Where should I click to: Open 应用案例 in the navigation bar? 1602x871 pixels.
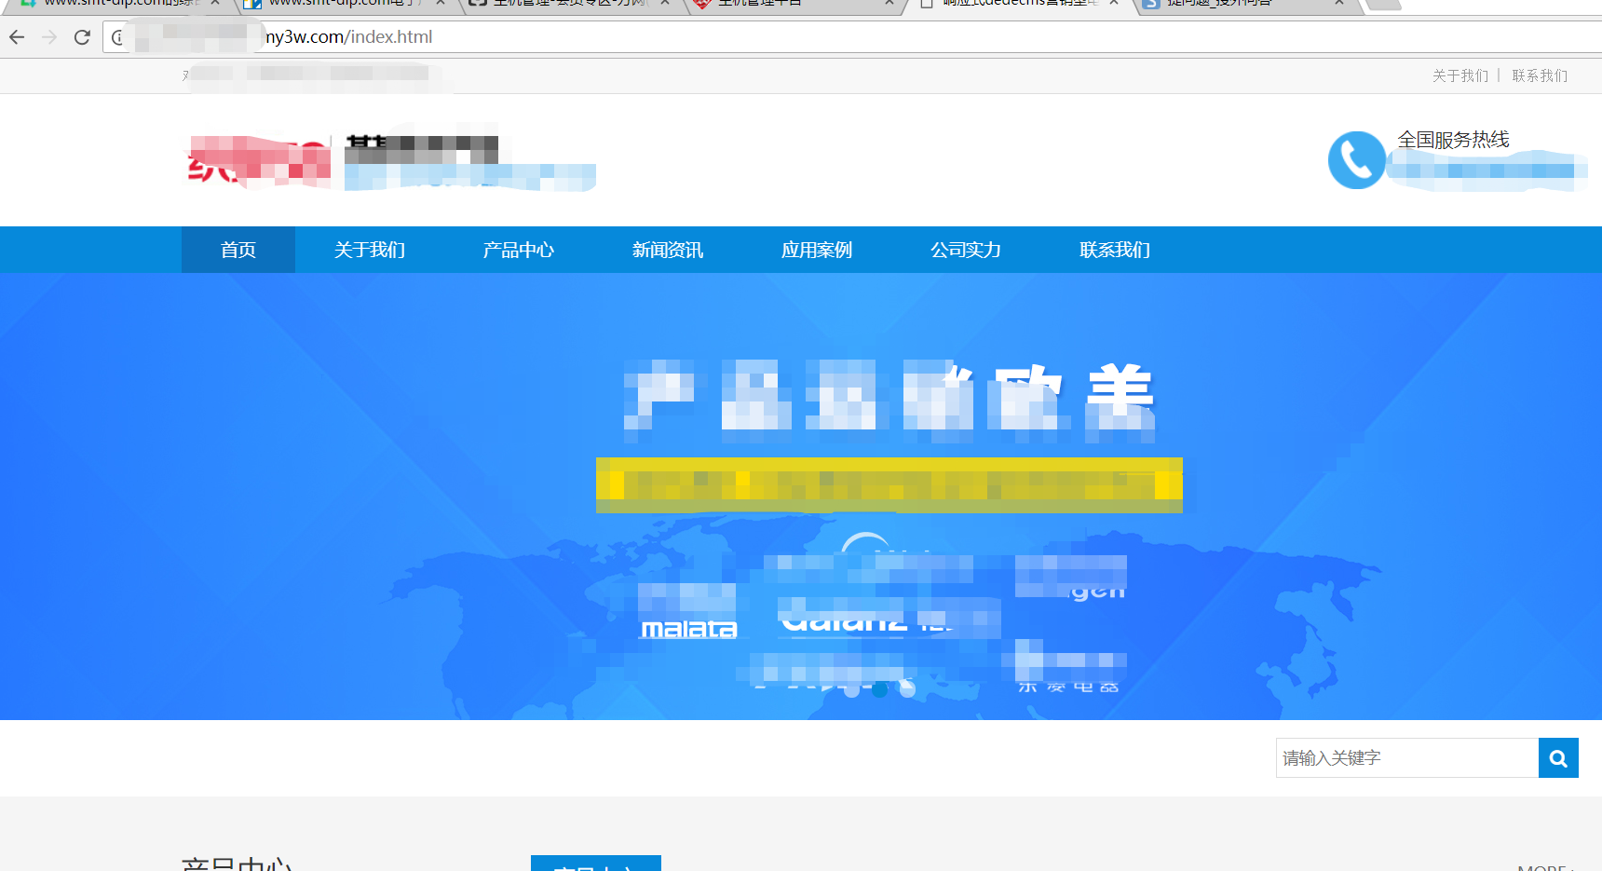pos(816,250)
